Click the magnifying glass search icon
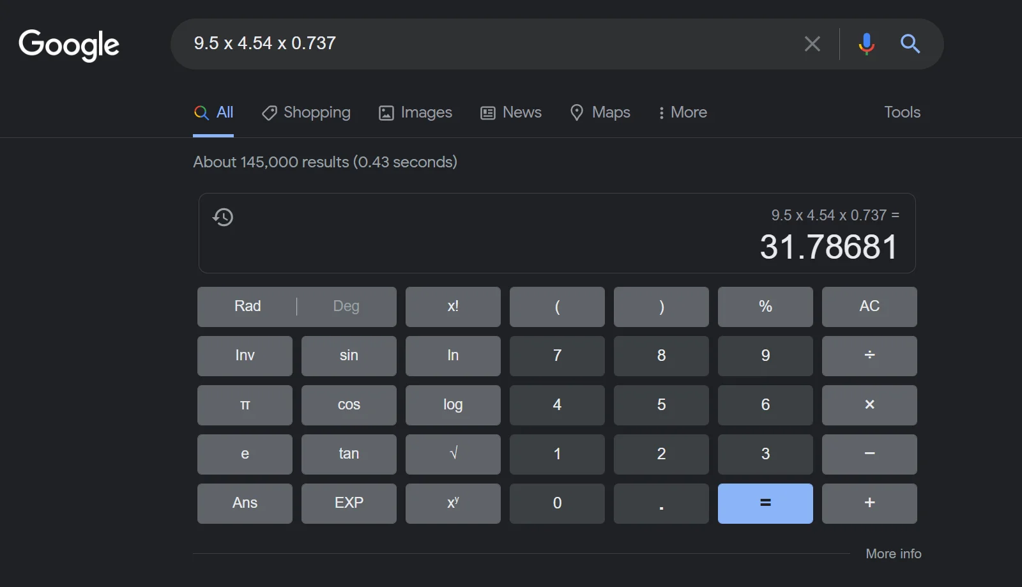Image resolution: width=1022 pixels, height=587 pixels. [910, 43]
